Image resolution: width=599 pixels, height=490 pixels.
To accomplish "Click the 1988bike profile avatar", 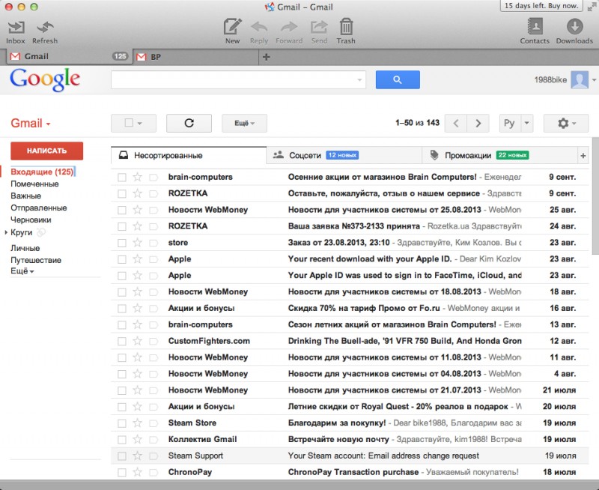I will pos(580,80).
